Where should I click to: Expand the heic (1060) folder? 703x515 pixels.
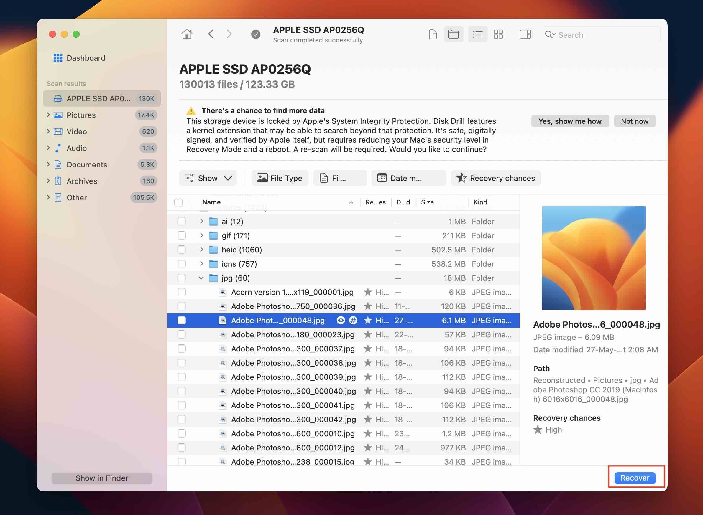[x=201, y=249]
